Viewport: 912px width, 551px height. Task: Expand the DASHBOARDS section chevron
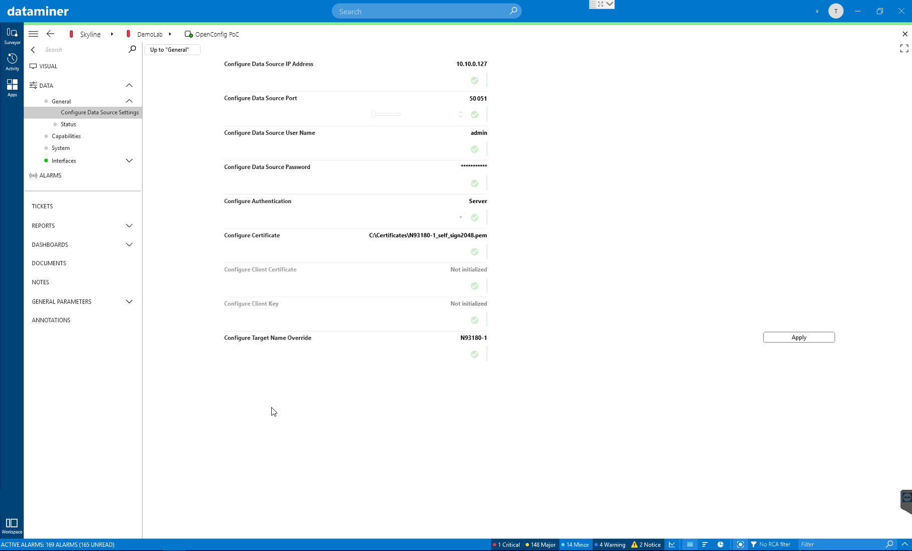click(x=129, y=245)
